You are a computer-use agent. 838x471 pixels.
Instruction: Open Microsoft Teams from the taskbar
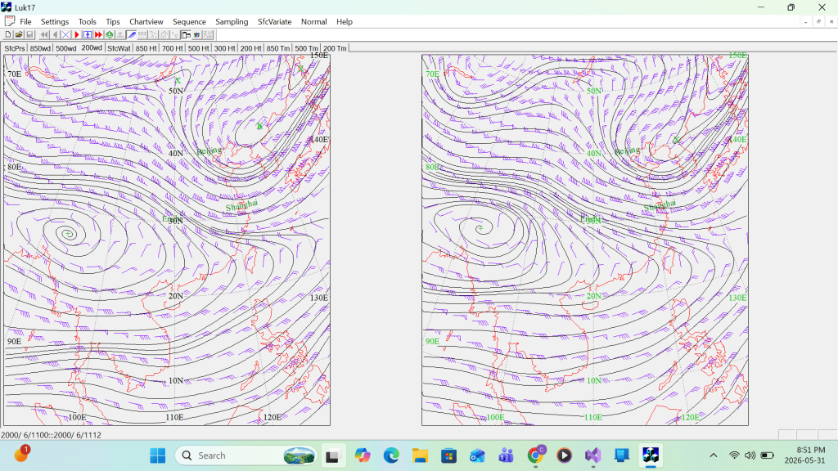[x=506, y=455]
